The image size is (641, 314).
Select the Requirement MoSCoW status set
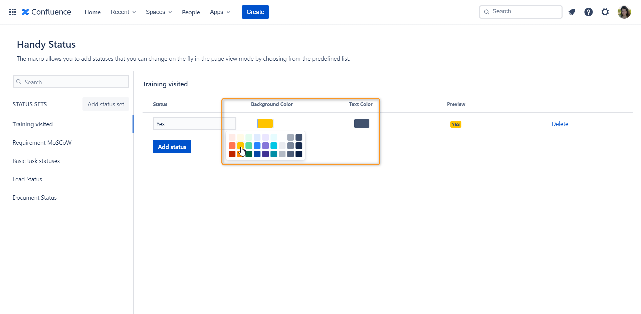tap(42, 142)
